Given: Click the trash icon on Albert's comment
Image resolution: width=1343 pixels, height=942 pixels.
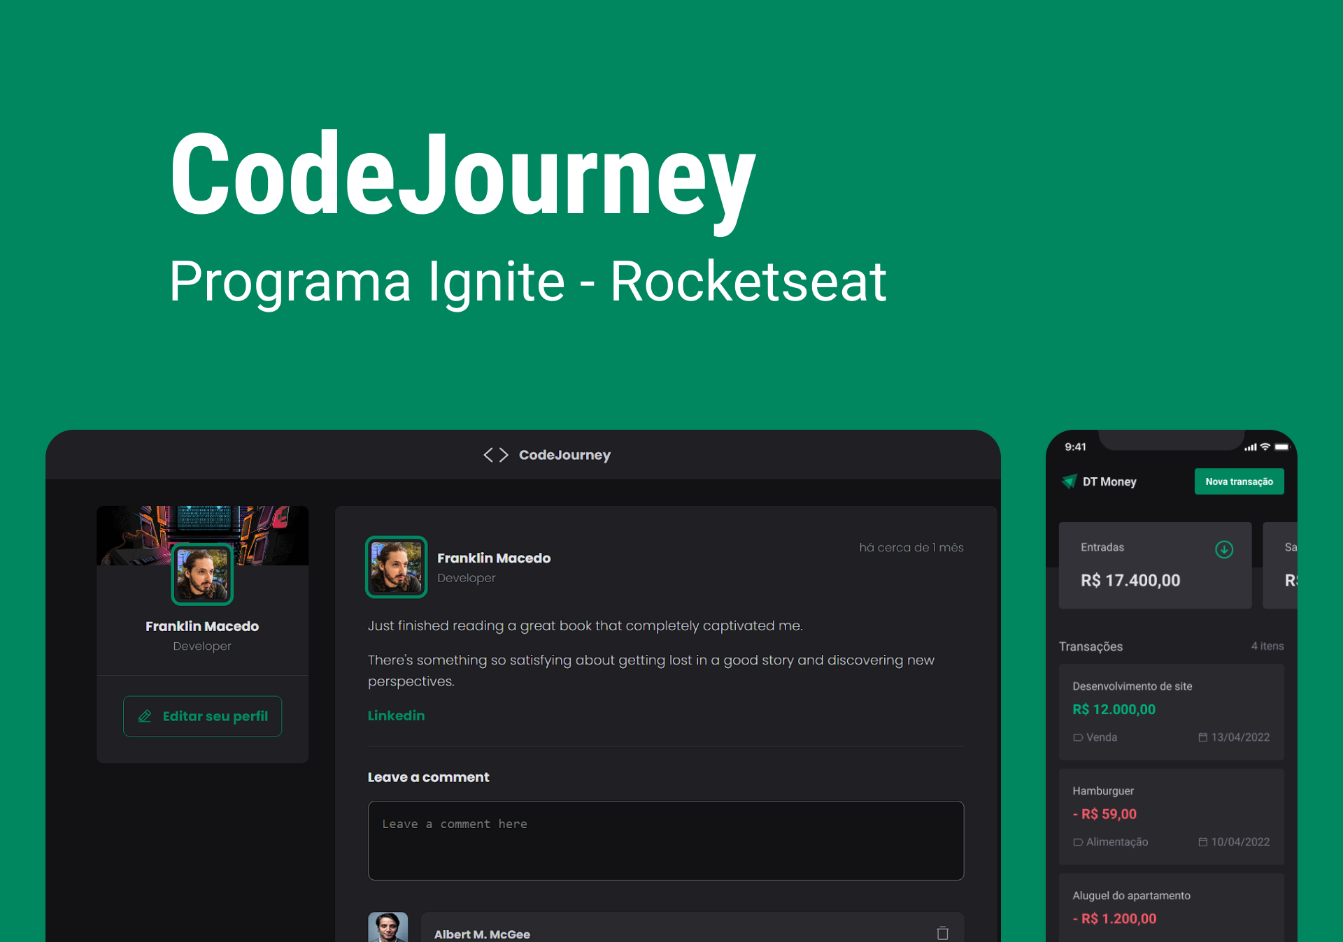Looking at the screenshot, I should pos(942,933).
